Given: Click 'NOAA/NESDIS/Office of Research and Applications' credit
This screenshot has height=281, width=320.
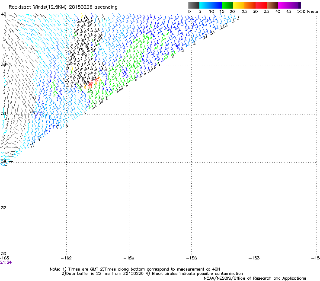Looking at the screenshot, I should pos(255,278).
